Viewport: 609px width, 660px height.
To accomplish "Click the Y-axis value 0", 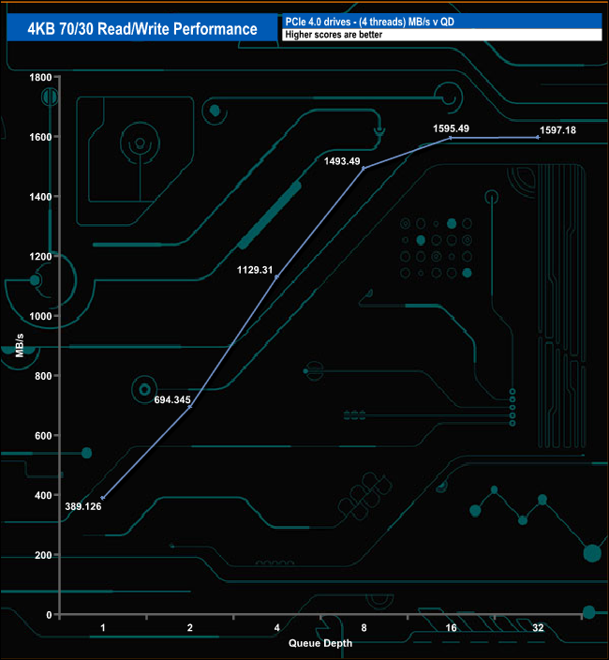I will 49,615.
